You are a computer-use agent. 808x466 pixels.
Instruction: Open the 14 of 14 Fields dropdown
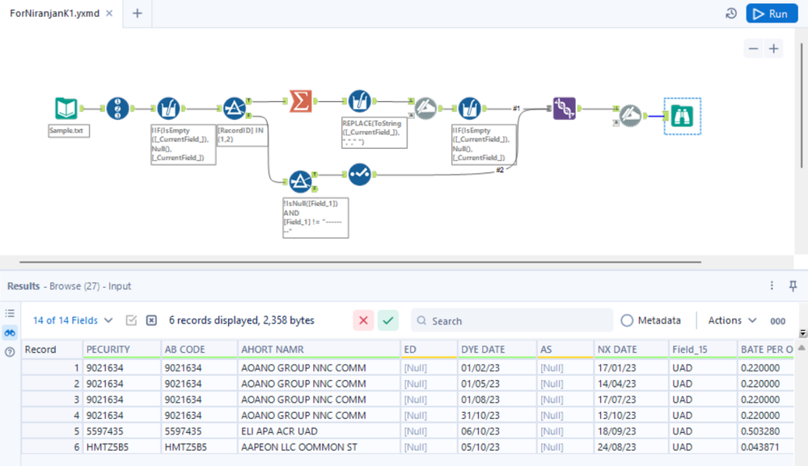tap(73, 320)
